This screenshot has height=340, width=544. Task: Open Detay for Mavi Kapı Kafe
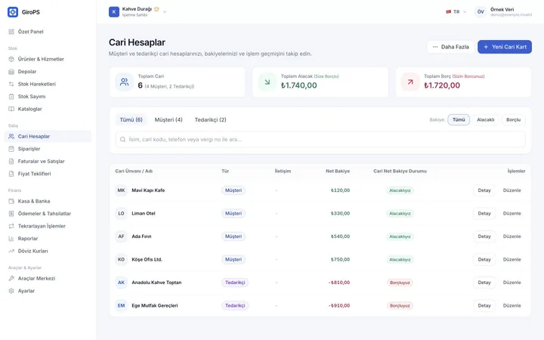[x=484, y=190]
